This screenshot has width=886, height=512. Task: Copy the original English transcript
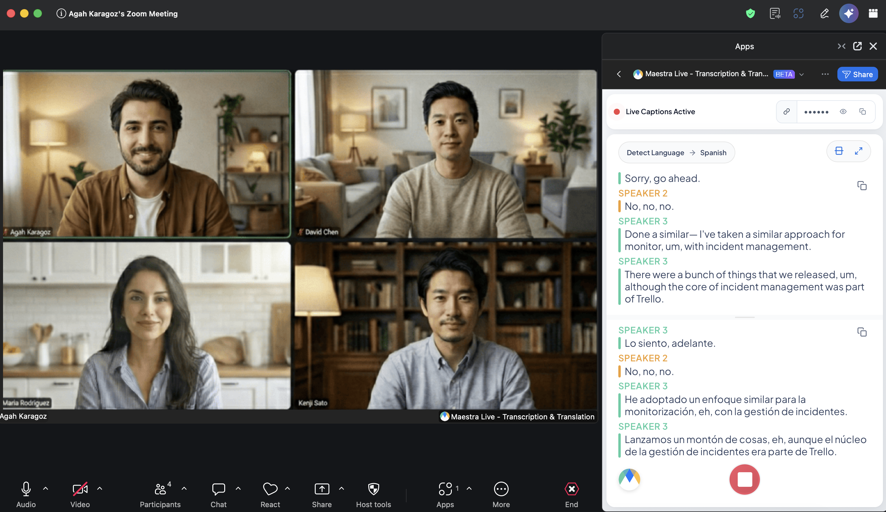(862, 186)
